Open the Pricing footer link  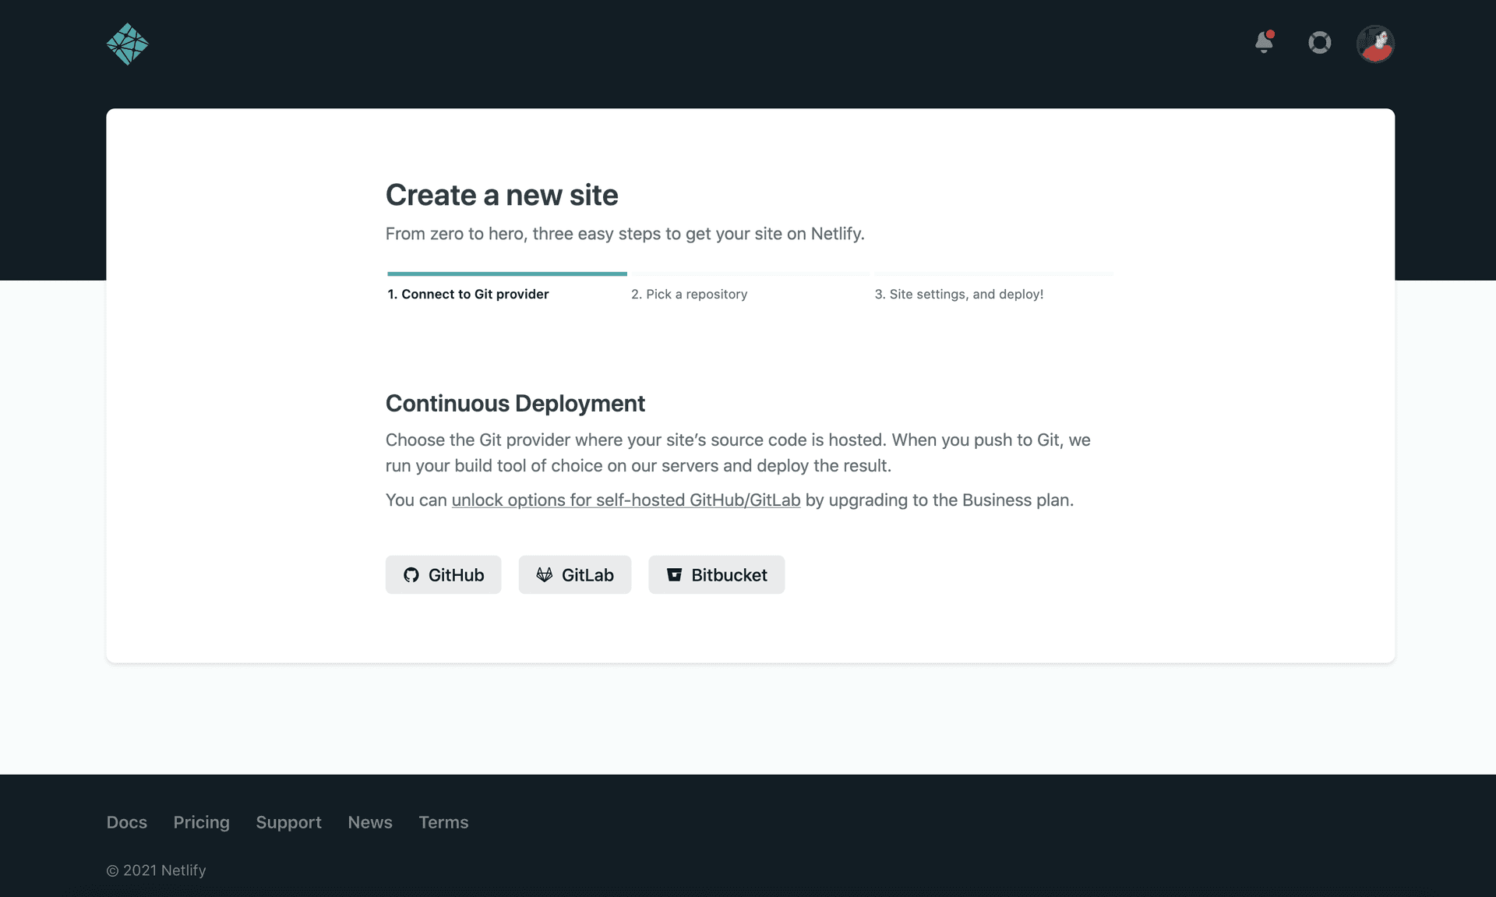[201, 822]
